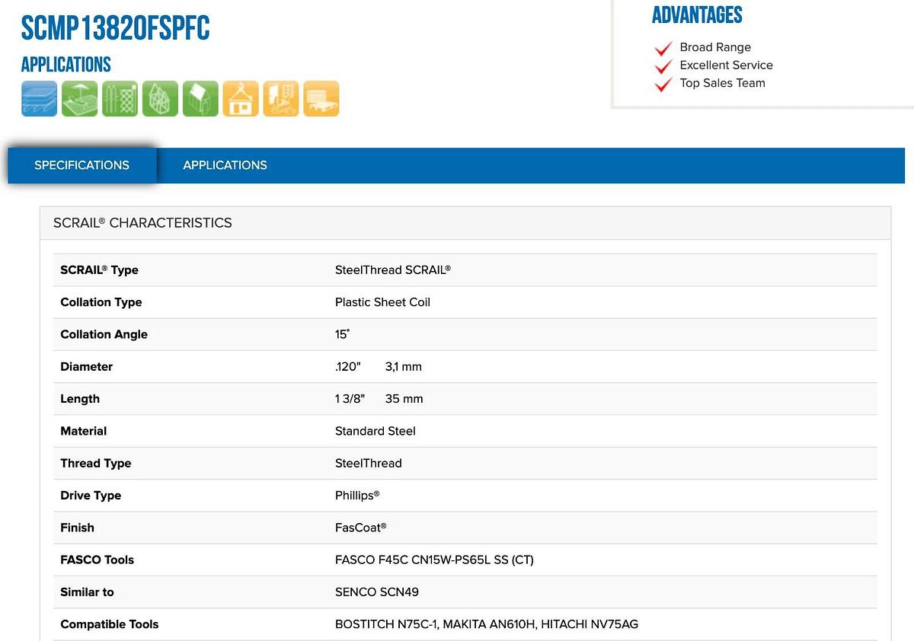Viewport: 914px width, 641px height.
Task: Click the green roof sheathing house icon
Action: [x=200, y=99]
